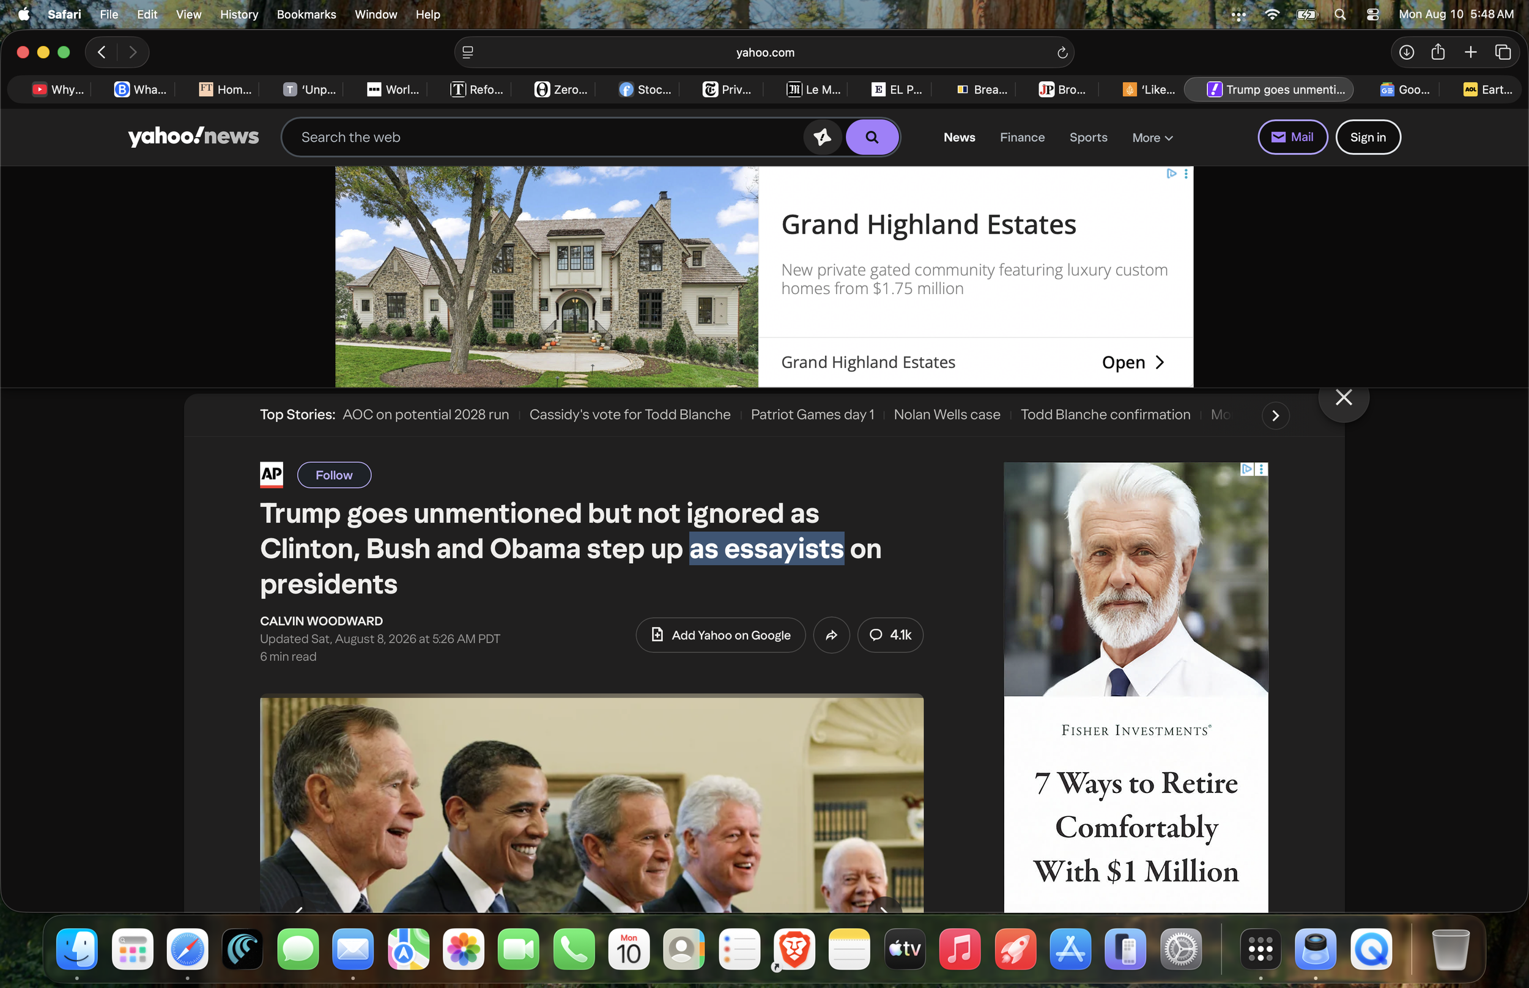Click Safari's forward navigation arrow
Image resolution: width=1529 pixels, height=988 pixels.
pos(133,52)
